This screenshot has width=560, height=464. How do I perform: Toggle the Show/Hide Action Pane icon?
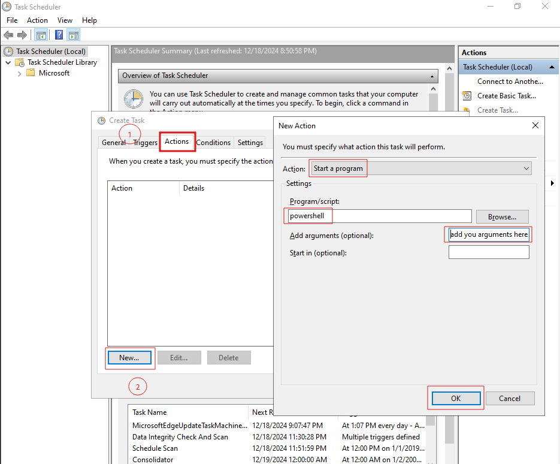(x=74, y=35)
